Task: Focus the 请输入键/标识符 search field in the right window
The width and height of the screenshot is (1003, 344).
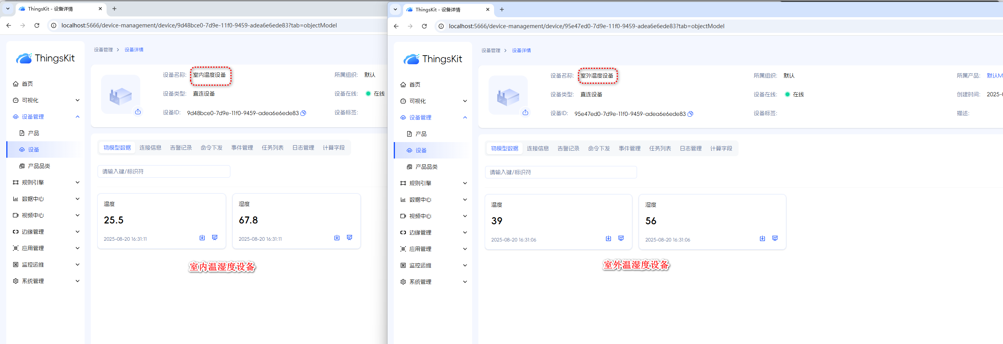Action: (561, 172)
